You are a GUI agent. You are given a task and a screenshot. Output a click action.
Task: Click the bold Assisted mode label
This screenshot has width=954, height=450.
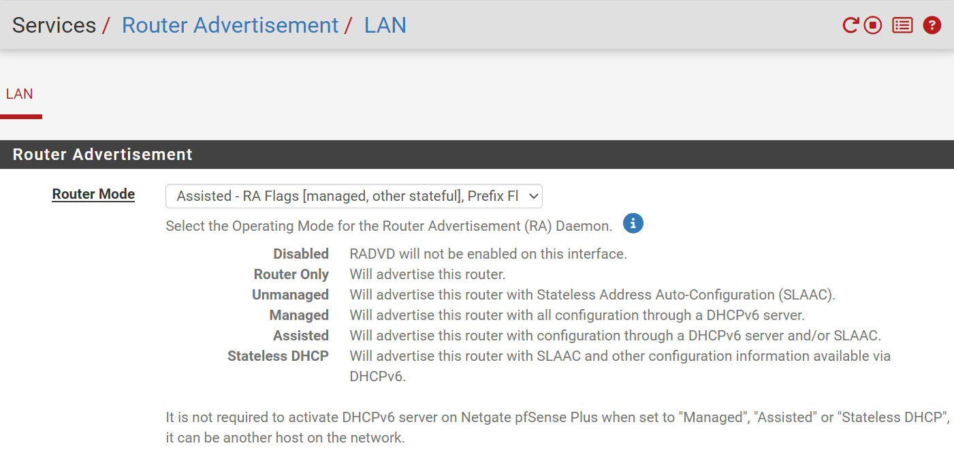click(x=301, y=336)
